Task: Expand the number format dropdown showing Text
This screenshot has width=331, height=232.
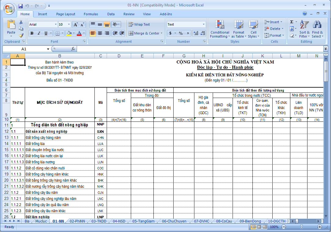Action: point(204,24)
